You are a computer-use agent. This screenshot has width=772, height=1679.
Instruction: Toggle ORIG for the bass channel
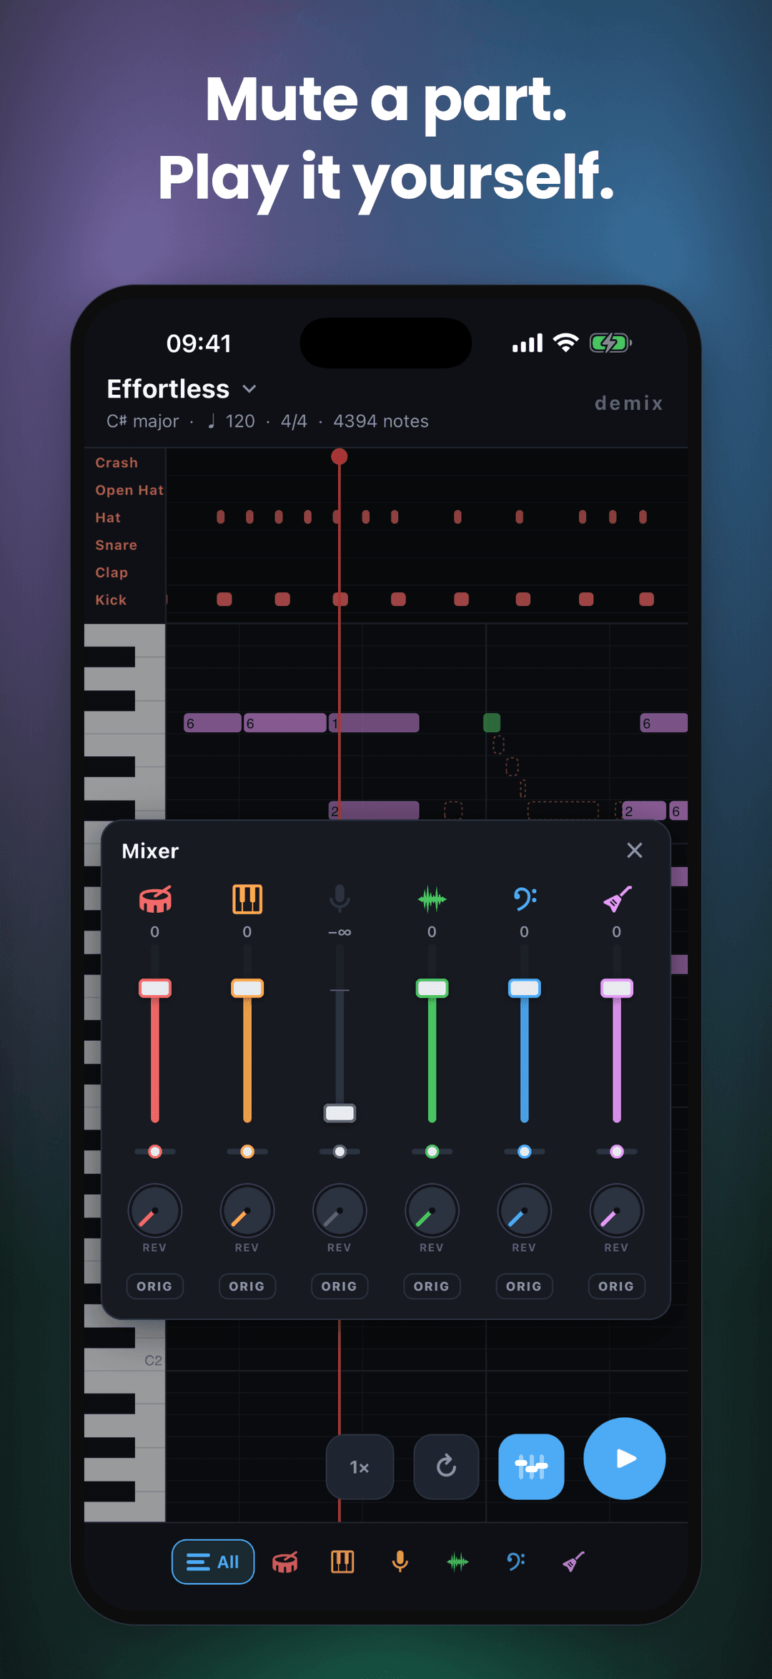click(525, 1286)
